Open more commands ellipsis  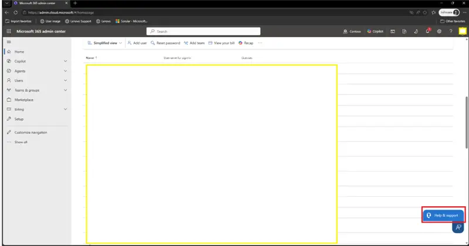pos(260,43)
